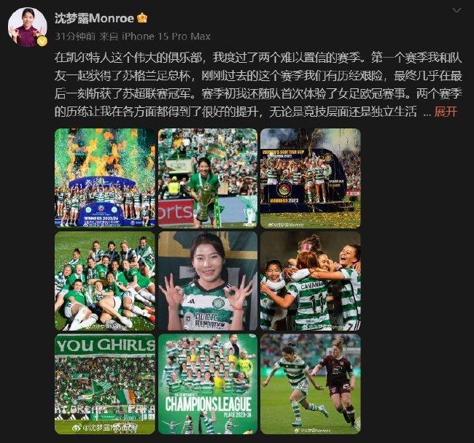Open the post options chevron menu
Screen dimensions: 474x443
(x=456, y=11)
